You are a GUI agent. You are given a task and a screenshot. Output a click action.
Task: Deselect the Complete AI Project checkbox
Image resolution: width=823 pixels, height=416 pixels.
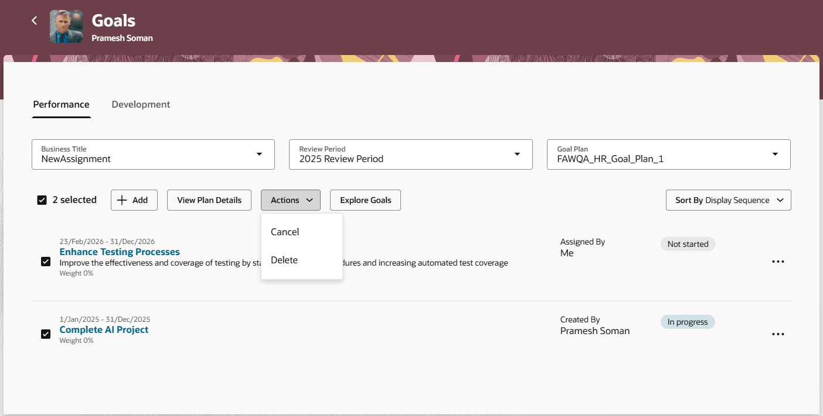45,334
